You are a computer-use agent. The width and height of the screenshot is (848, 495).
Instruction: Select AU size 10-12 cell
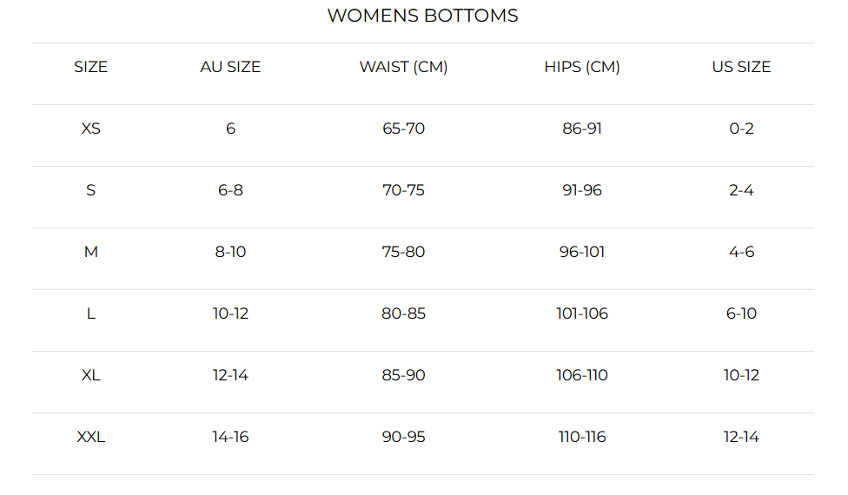pyautogui.click(x=230, y=313)
